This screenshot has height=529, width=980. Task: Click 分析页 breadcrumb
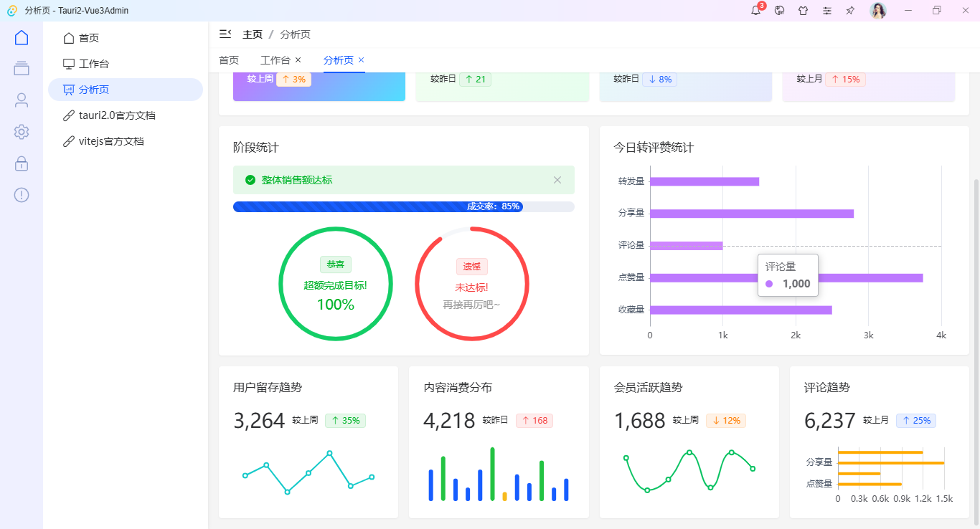295,34
